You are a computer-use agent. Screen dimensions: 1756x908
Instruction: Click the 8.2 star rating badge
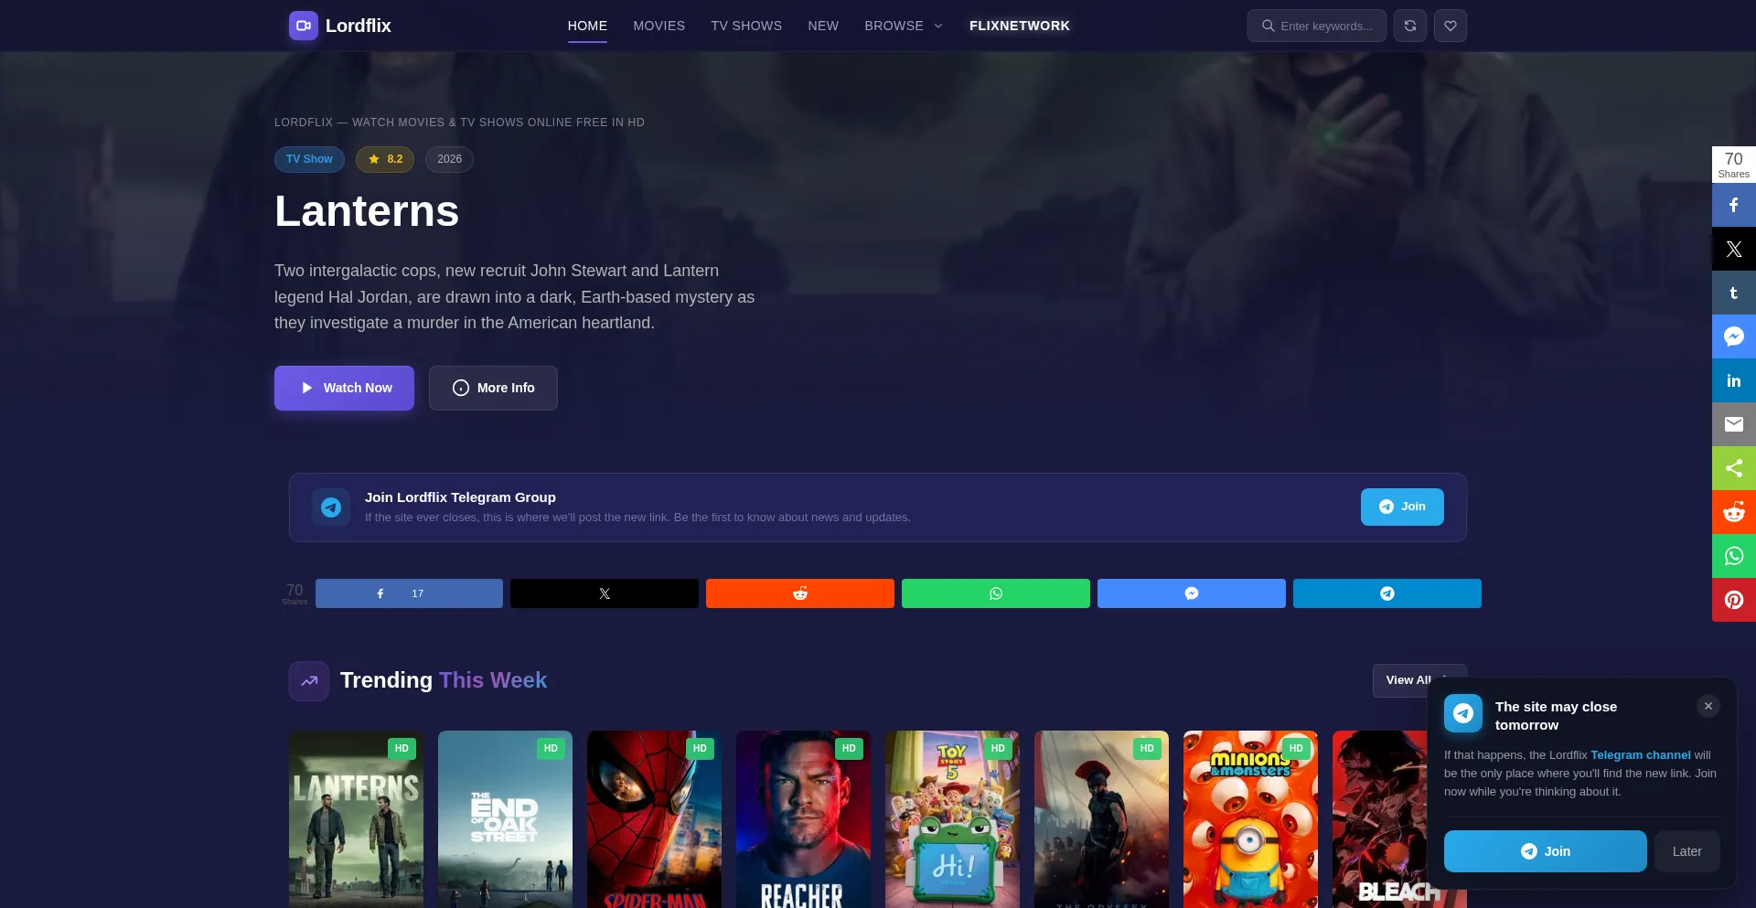pos(385,159)
